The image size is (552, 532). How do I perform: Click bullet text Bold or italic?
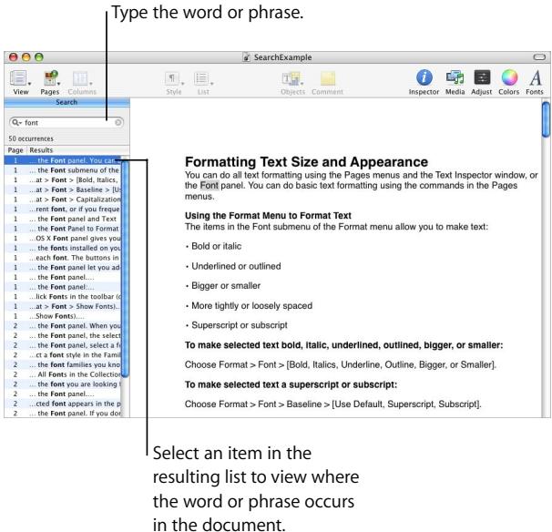pyautogui.click(x=216, y=246)
